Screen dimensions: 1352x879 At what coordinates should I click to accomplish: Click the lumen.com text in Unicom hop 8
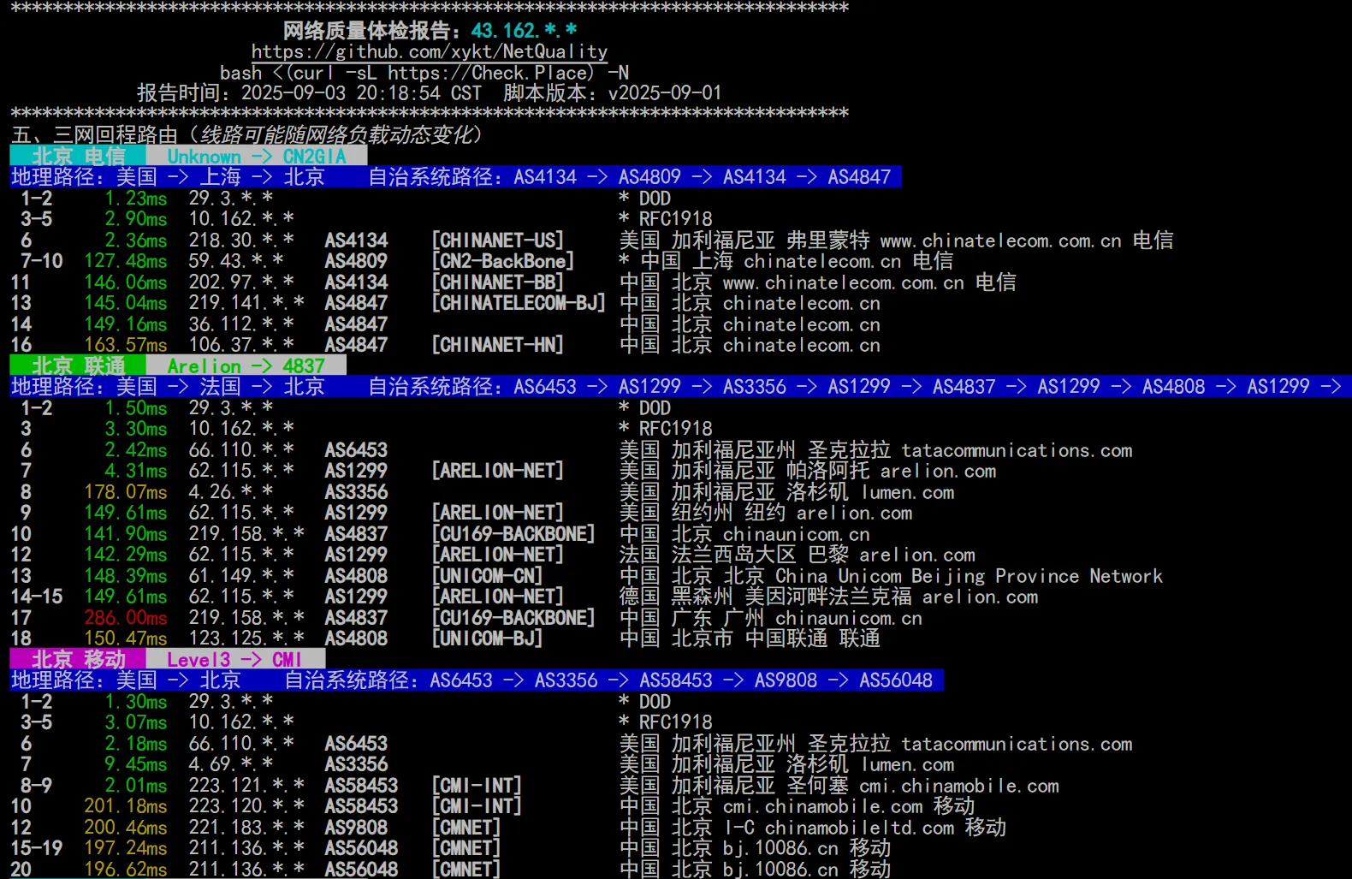(908, 492)
